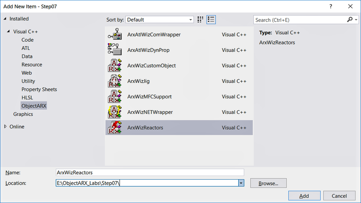Select the Property Sheets category

point(39,89)
